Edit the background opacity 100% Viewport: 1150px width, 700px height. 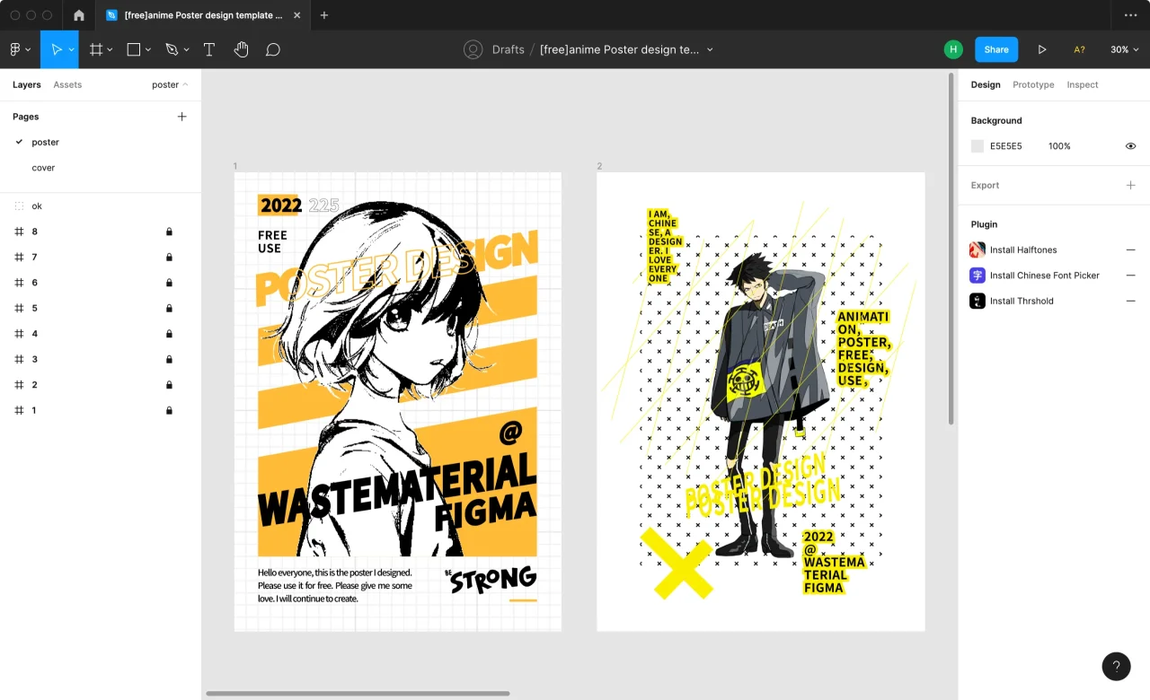click(1059, 145)
